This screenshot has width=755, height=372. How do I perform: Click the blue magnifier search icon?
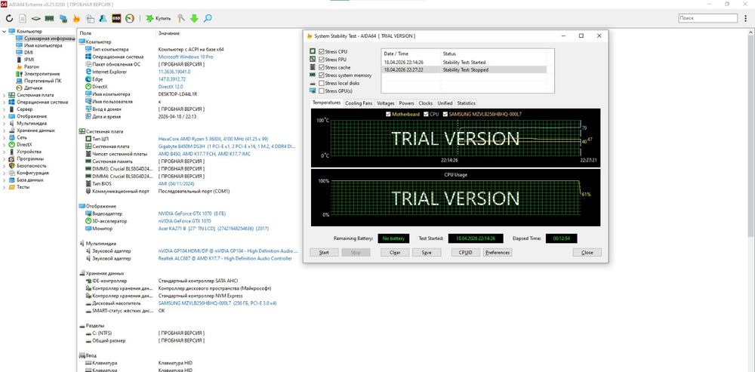(x=208, y=18)
